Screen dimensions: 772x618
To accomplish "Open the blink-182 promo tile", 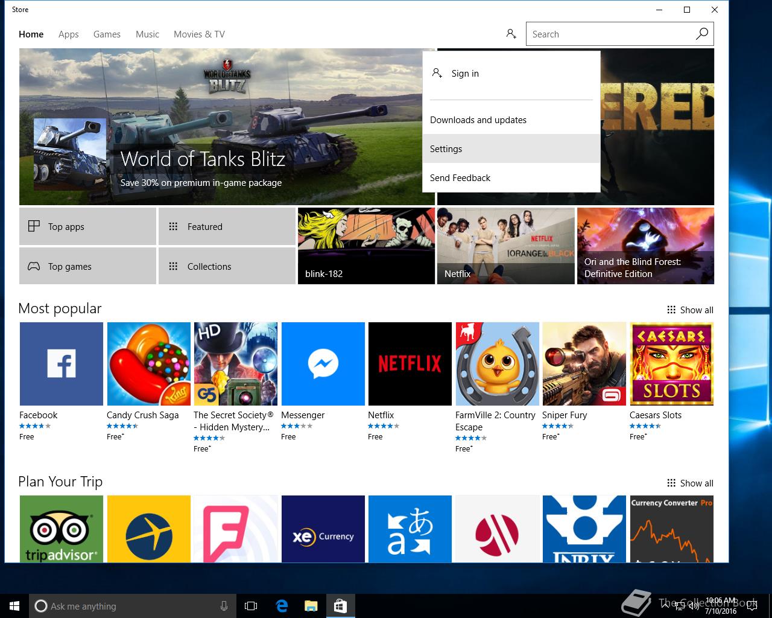I will coord(366,246).
